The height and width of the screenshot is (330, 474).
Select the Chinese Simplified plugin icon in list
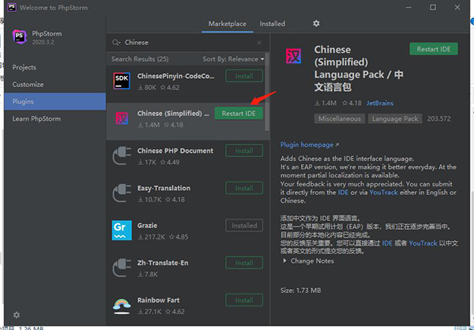tap(122, 118)
